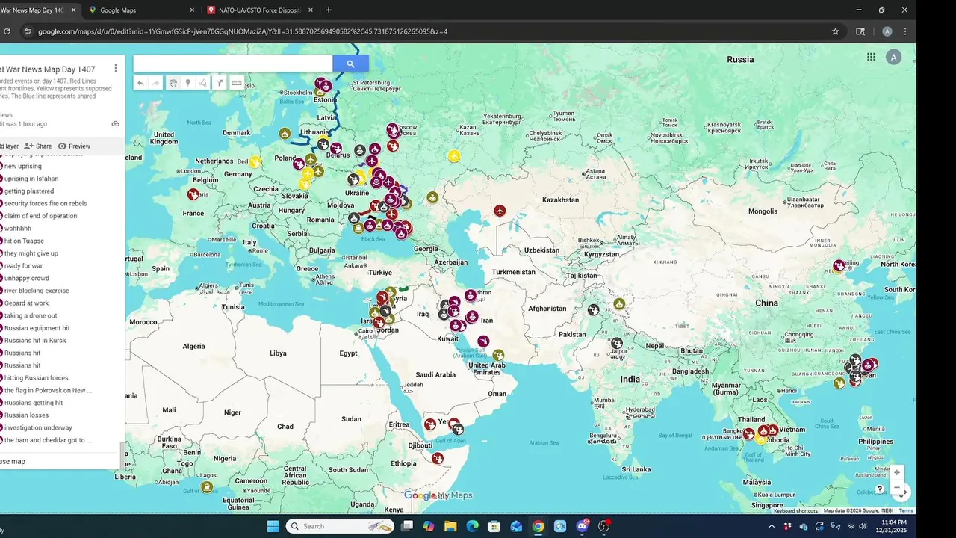Click the olive marker in United Arab Emirates
The height and width of the screenshot is (538, 956).
tap(498, 355)
